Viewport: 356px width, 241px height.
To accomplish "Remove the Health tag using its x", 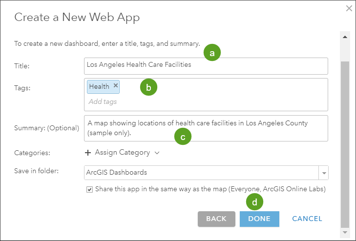I will 116,86.
